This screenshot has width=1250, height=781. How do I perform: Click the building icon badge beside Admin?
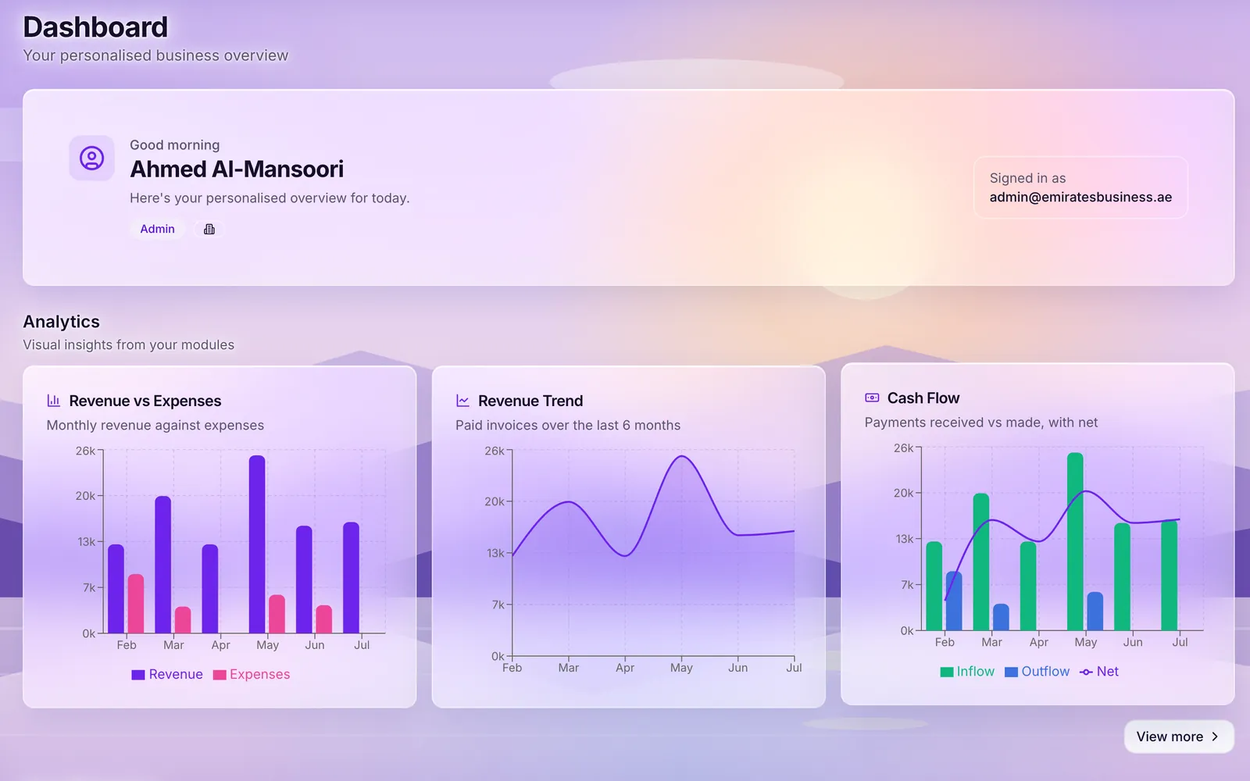[209, 229]
